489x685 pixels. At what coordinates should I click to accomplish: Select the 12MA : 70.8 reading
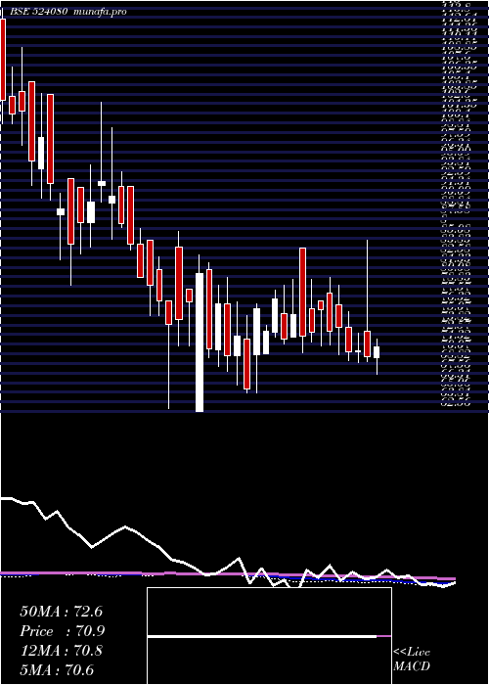(61, 651)
